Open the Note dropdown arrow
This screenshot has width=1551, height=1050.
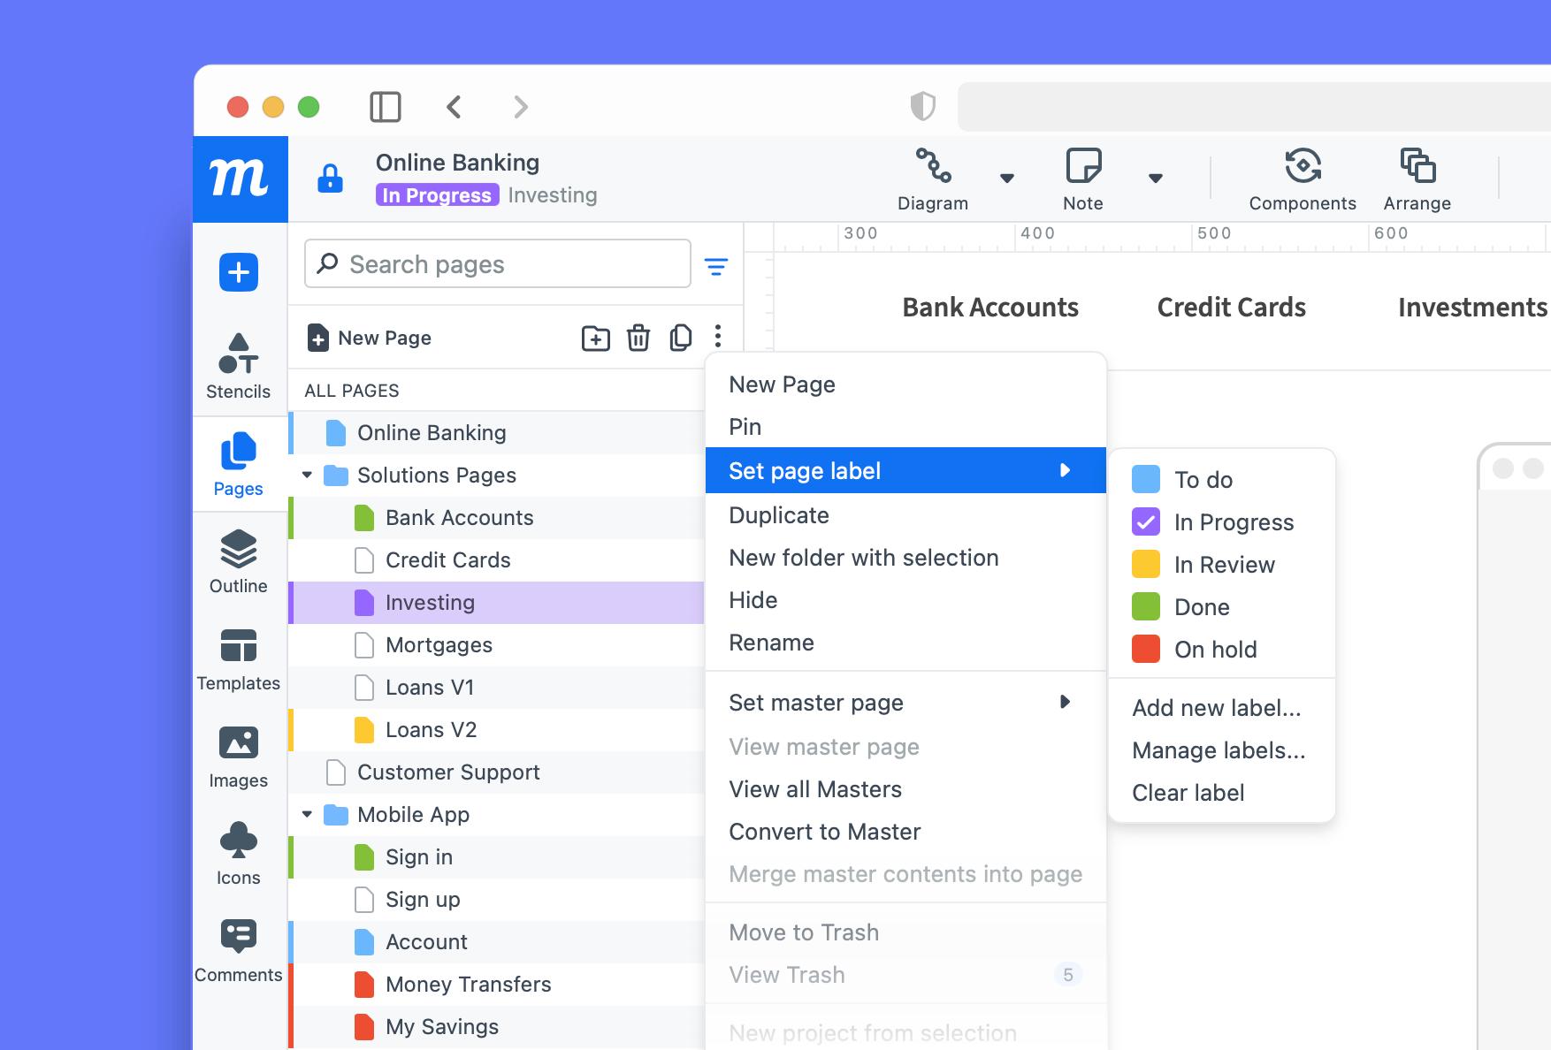(1156, 179)
